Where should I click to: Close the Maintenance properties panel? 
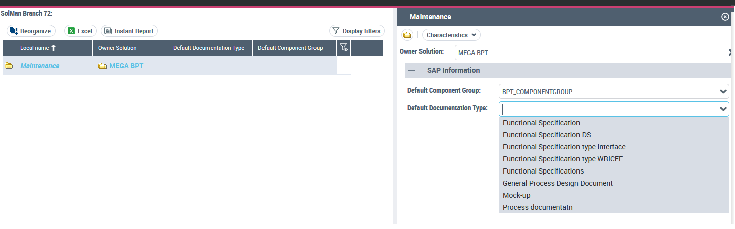(x=725, y=17)
